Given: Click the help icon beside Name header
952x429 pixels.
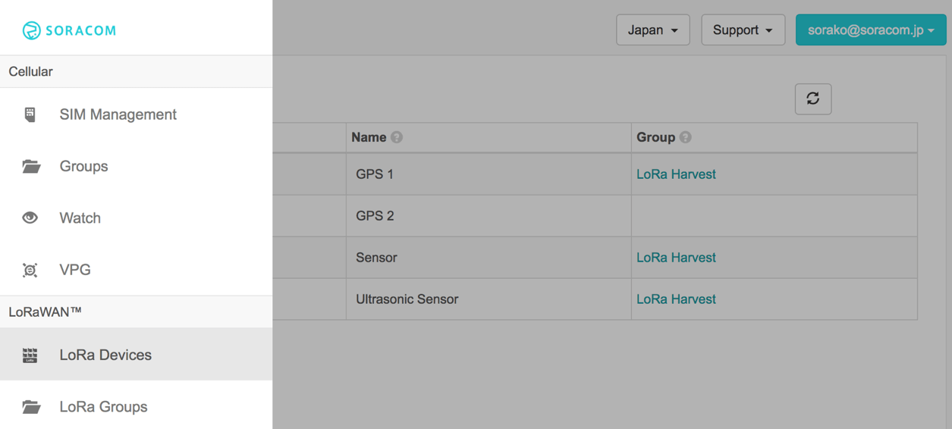Looking at the screenshot, I should click(x=397, y=137).
